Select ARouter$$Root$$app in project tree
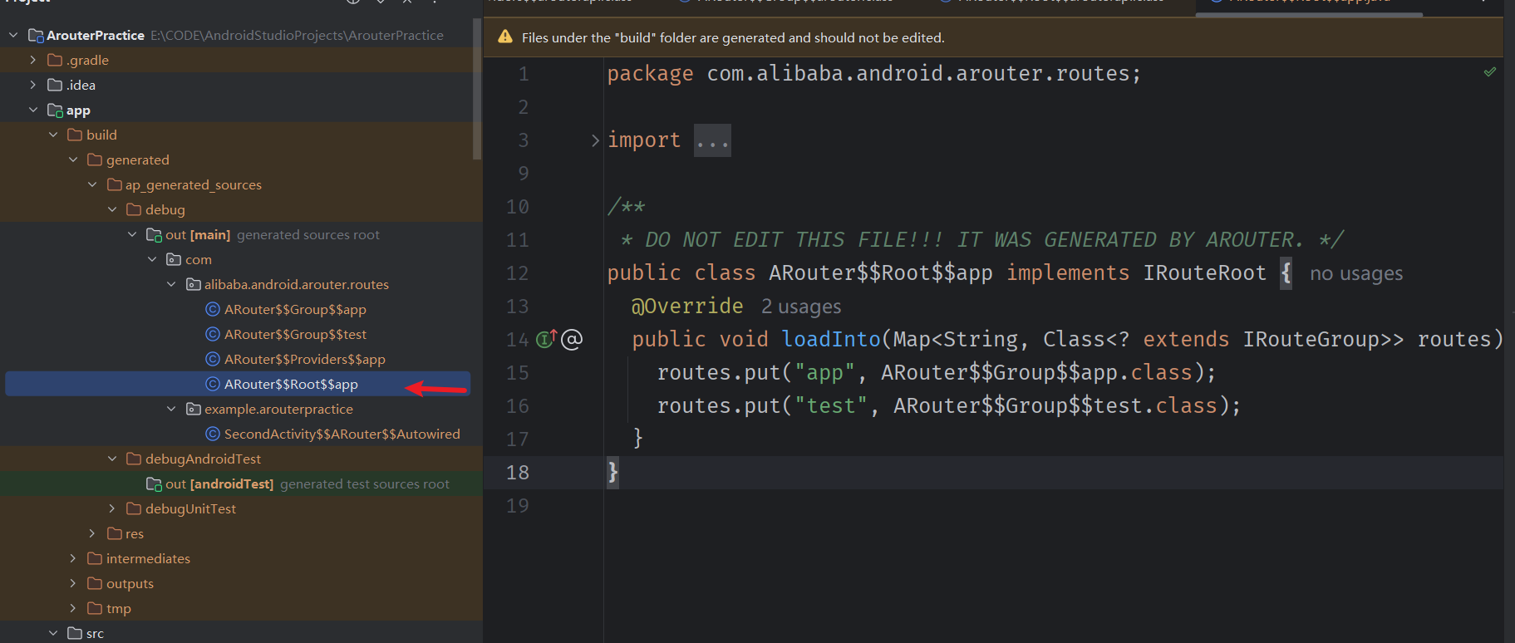Viewport: 1515px width, 643px height. [238, 384]
